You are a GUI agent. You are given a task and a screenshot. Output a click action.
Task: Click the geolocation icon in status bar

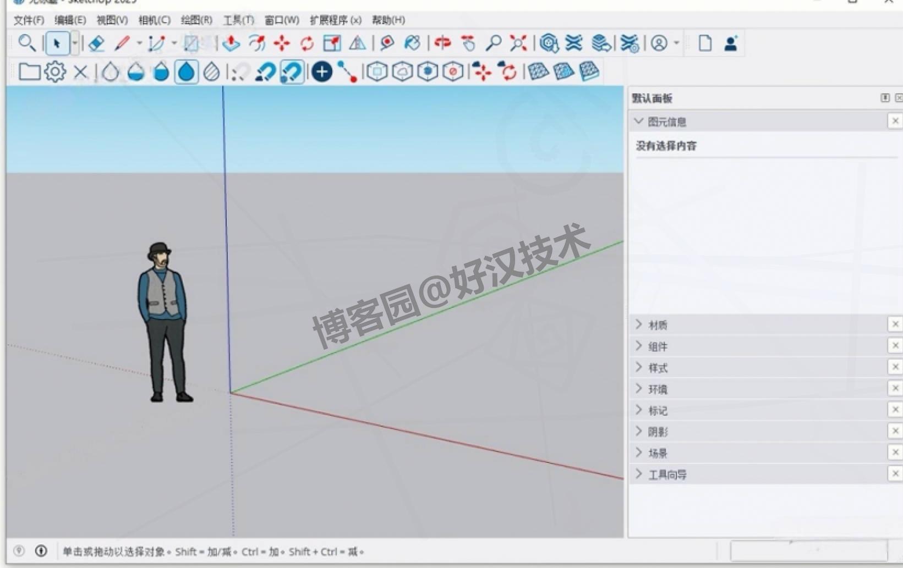pyautogui.click(x=20, y=551)
